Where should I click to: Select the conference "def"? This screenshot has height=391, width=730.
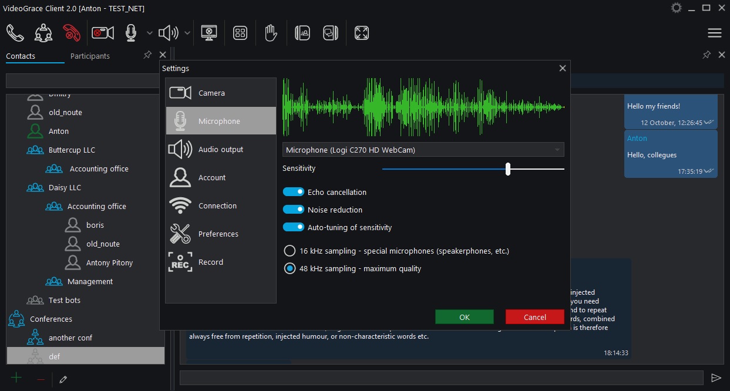point(85,356)
